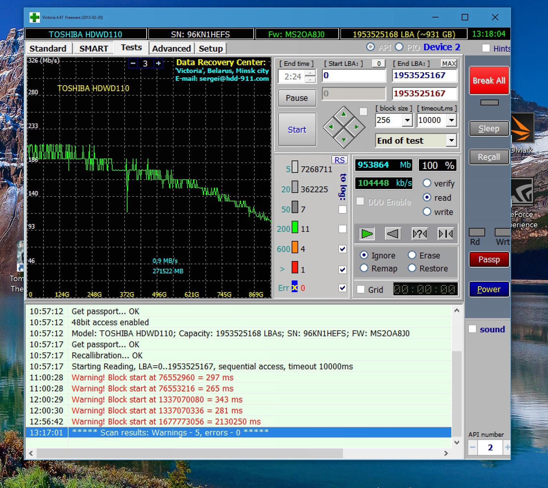Click the down arrow on navigation diamond
Viewport: 548px width, 488px height.
pyautogui.click(x=344, y=140)
